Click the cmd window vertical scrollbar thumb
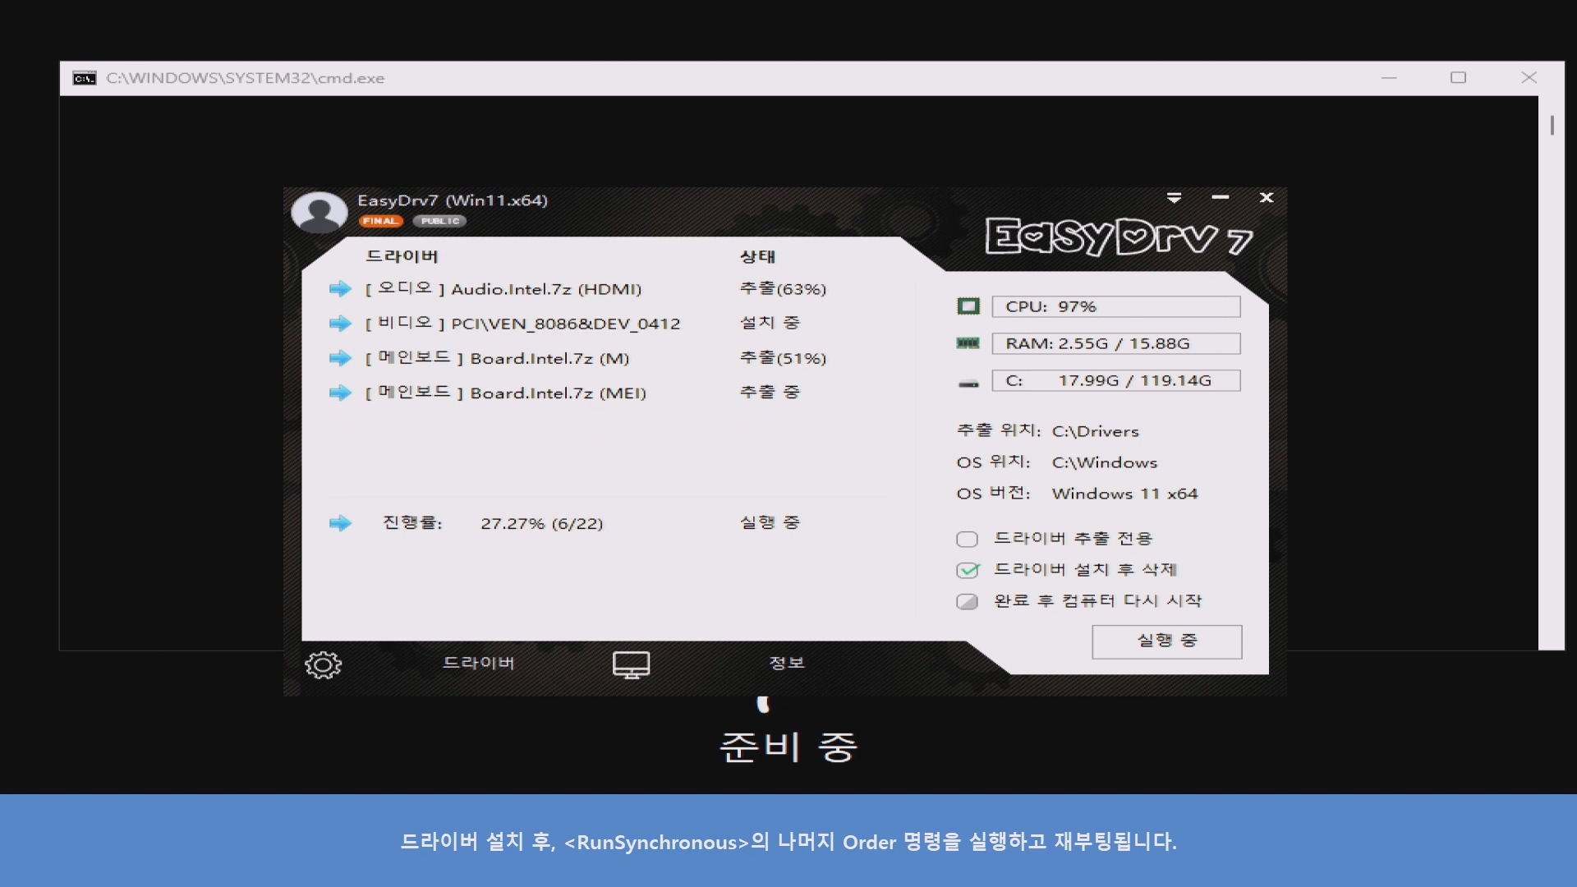The height and width of the screenshot is (887, 1577). [1552, 125]
